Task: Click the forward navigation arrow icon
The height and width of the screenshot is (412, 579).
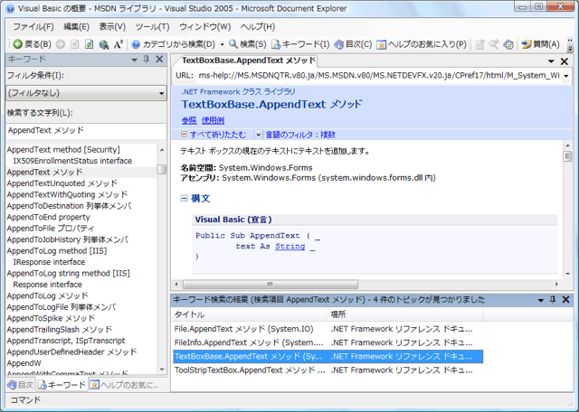Action: [61, 44]
